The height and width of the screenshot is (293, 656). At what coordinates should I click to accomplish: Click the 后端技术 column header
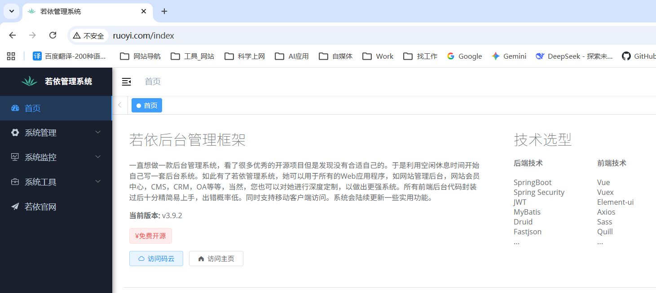tap(528, 163)
